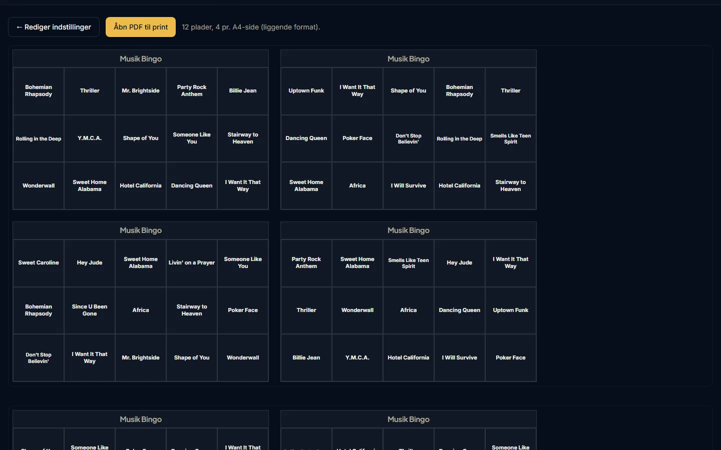Click the Musik Bingo title of the fourth card

409,230
